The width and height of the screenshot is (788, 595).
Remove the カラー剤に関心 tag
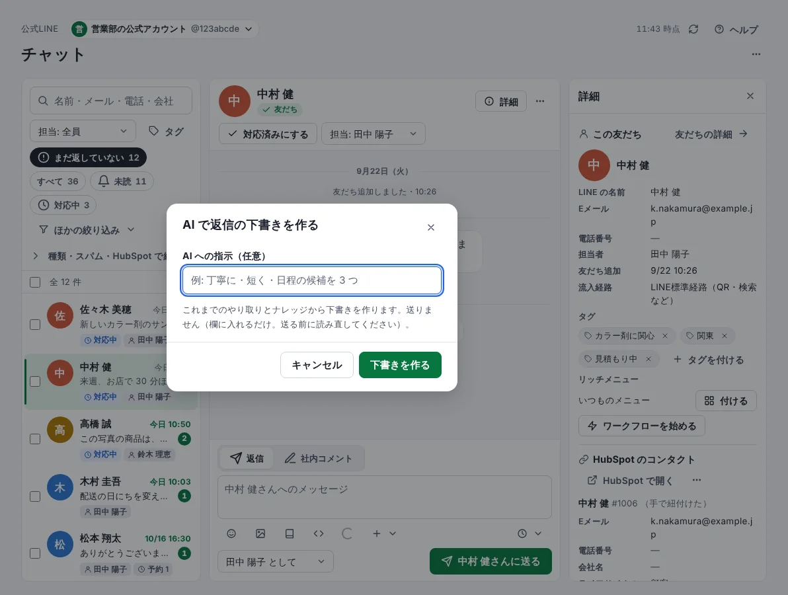[x=665, y=336]
